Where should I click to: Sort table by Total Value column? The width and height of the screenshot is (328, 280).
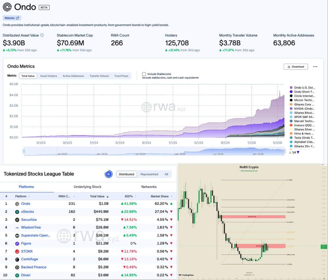(x=99, y=196)
